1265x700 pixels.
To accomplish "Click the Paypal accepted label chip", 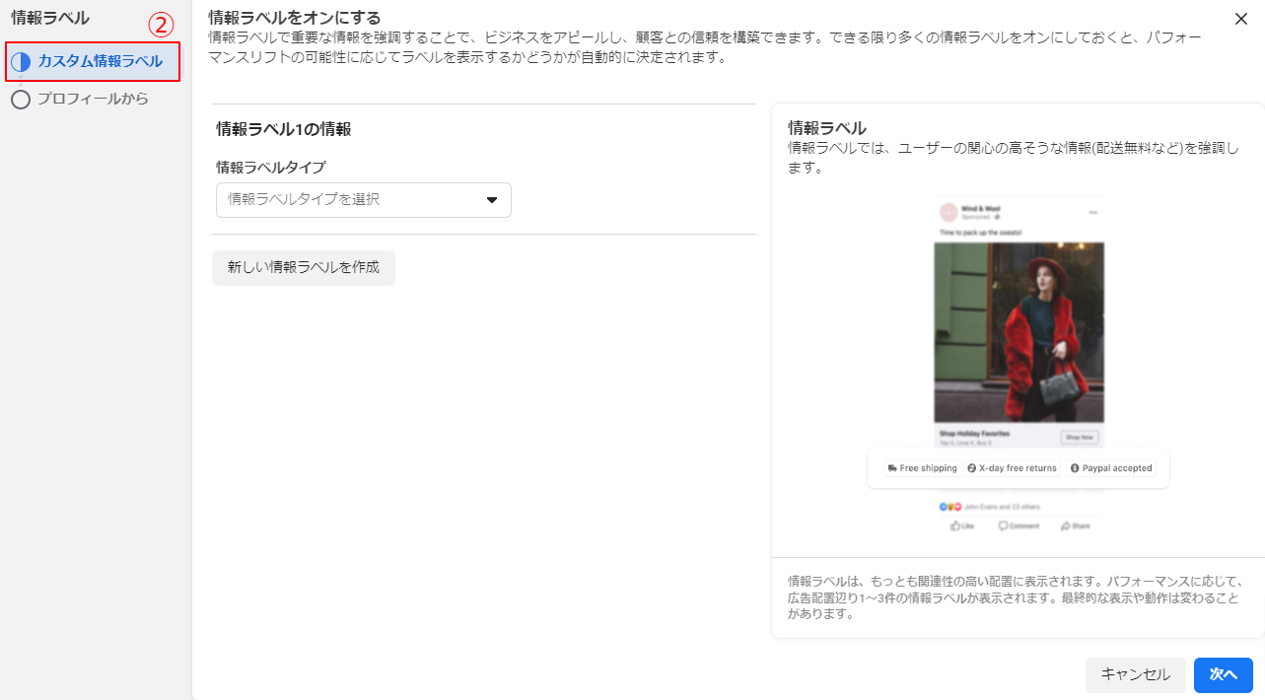I will (1111, 468).
